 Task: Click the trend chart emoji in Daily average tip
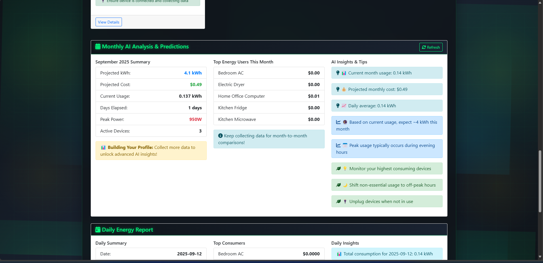(x=344, y=106)
